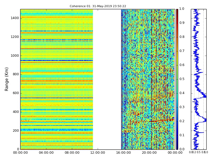
Task: Select the 'Range (Km)' y-axis label
Action: [6, 79]
